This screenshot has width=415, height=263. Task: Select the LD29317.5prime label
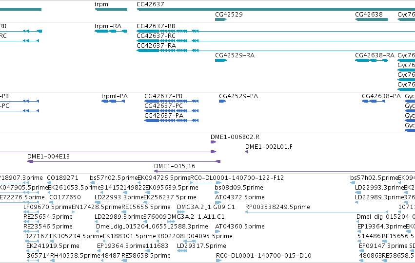coord(201,246)
